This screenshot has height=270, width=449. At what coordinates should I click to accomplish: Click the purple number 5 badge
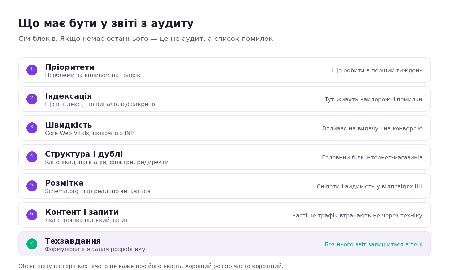pyautogui.click(x=32, y=186)
